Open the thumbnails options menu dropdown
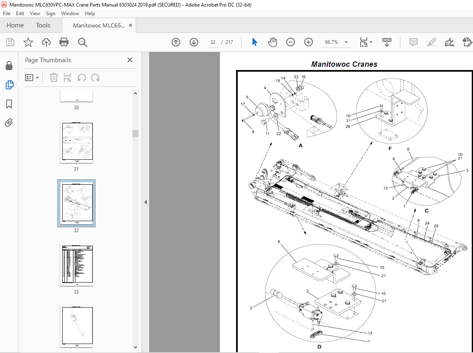473x353 pixels. (x=32, y=78)
